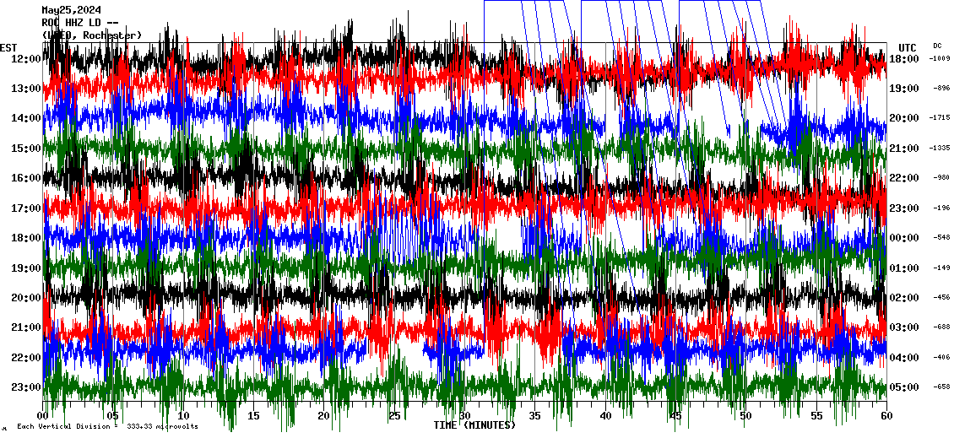954x438 pixels.
Task: Click the EST timezone axis header
Action: 8,47
